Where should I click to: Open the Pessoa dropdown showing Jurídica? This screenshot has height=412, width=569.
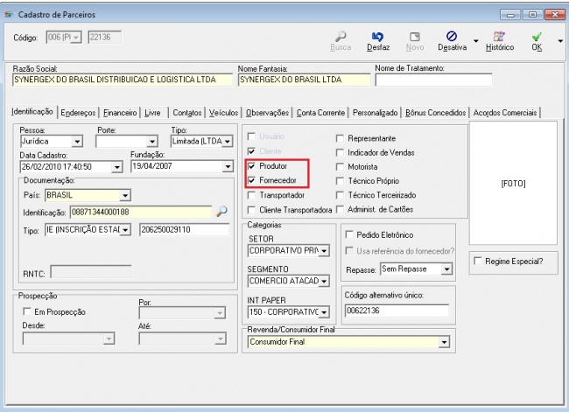(76, 143)
